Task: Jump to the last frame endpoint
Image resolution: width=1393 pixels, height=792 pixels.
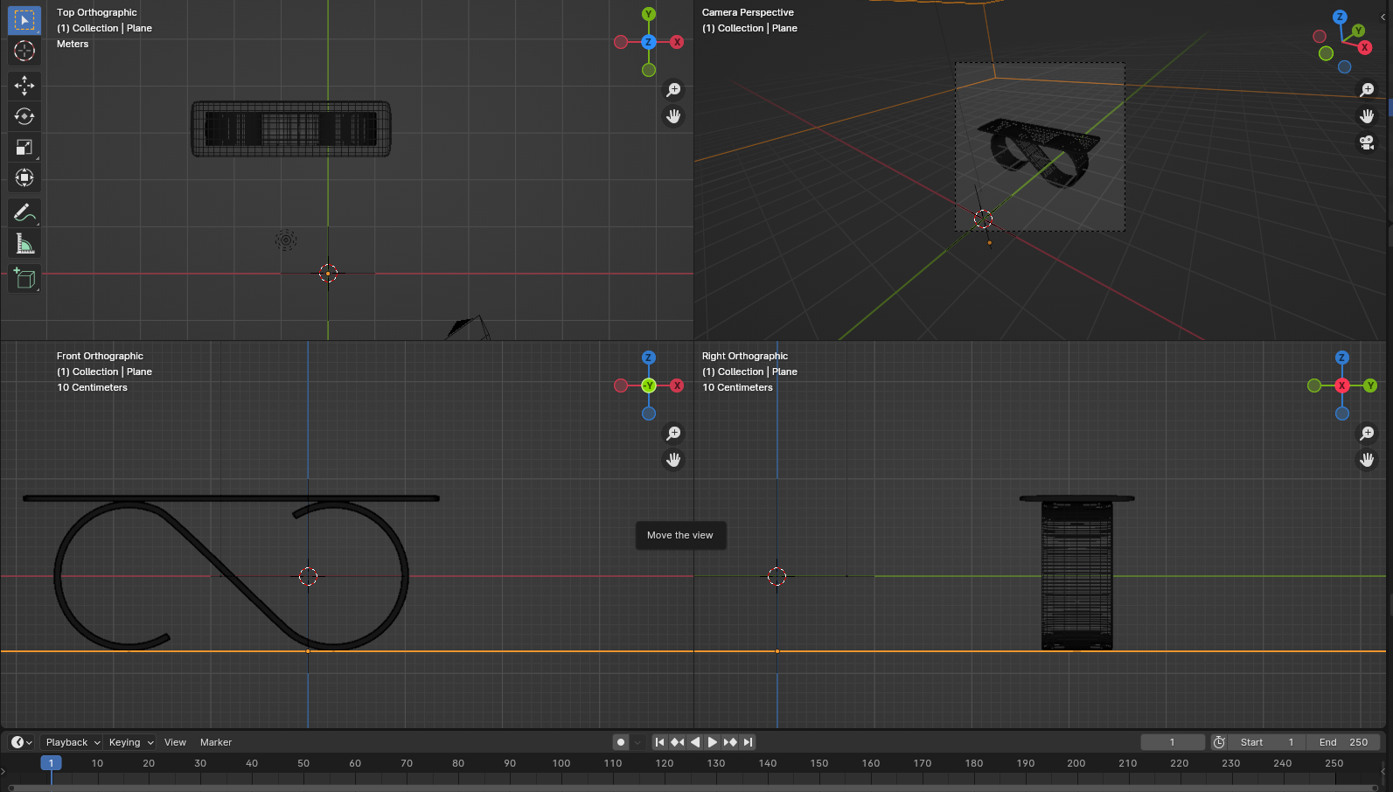Action: [748, 742]
